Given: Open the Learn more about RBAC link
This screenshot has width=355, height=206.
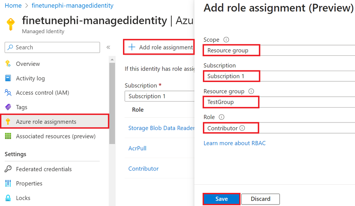Looking at the screenshot, I should pos(235,143).
